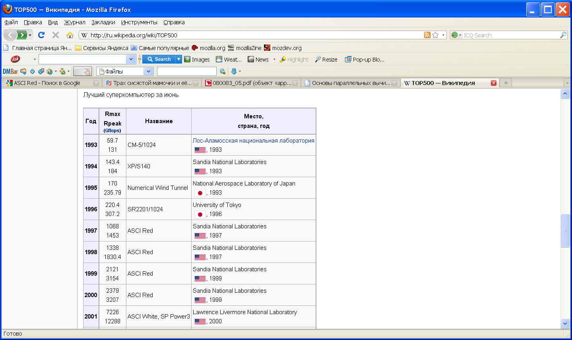Click the ICQ search magnifier icon
The height and width of the screenshot is (340, 572).
563,35
